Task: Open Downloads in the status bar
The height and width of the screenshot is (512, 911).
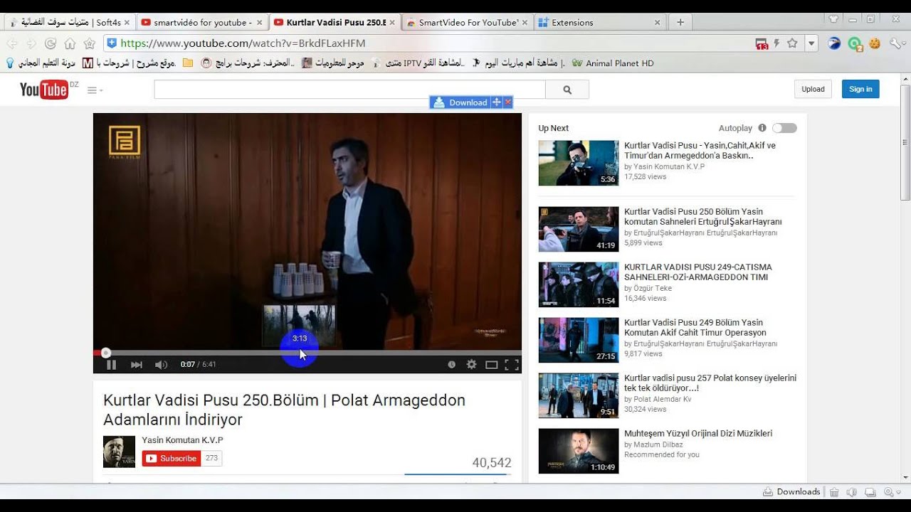Action: coord(791,491)
